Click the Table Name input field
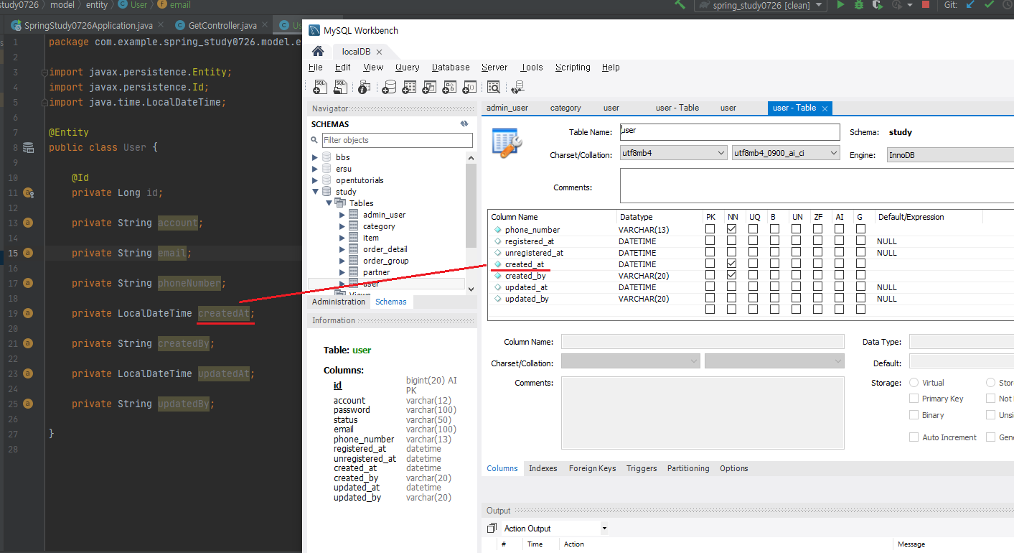 730,132
